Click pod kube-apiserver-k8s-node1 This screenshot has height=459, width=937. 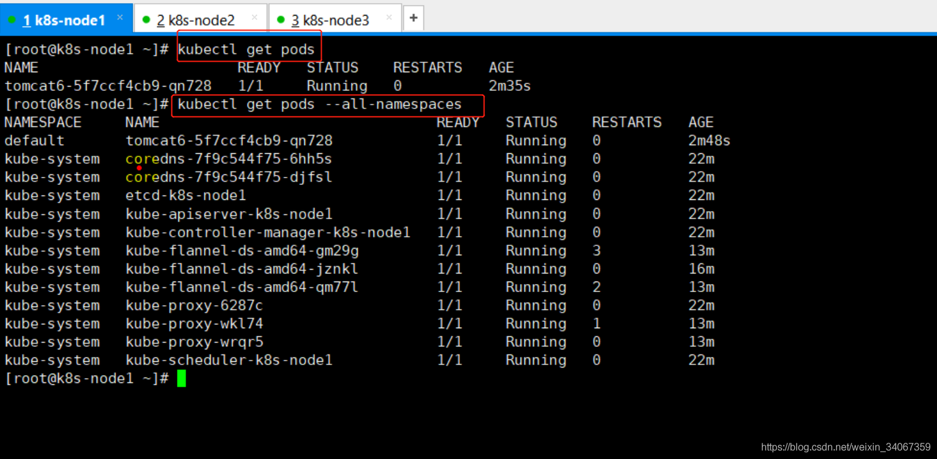click(x=229, y=214)
